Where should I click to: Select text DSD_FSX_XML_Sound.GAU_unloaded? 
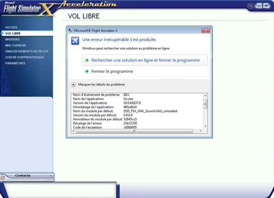pyautogui.click(x=150, y=111)
